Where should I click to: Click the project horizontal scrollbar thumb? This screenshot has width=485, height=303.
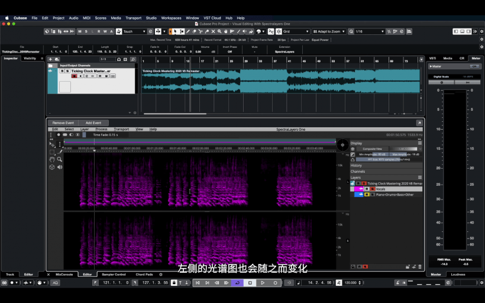click(175, 114)
